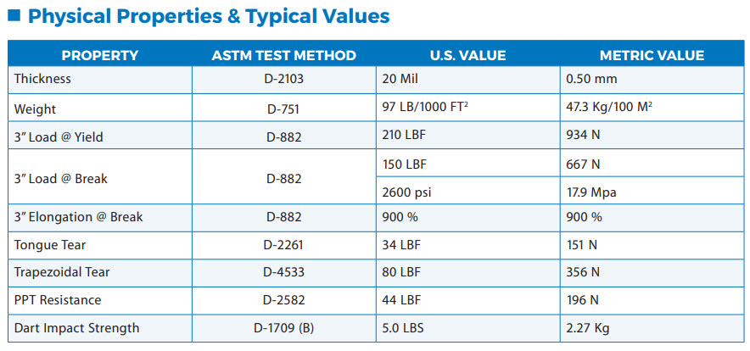Click the U.S. VALUE column header
This screenshot has width=750, height=351.
click(467, 56)
